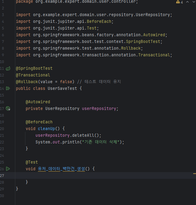Screen dimensions: 196x205
Task: Click the false value in Rollback
Action: [66, 82]
